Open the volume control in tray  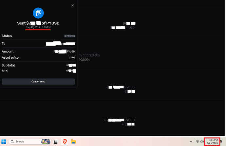point(202,141)
